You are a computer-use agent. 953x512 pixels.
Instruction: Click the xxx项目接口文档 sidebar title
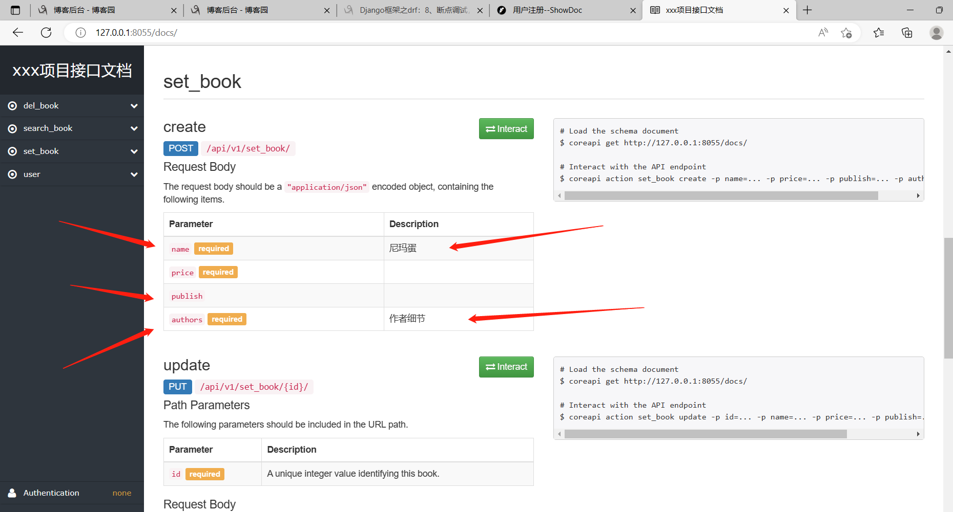(x=72, y=71)
